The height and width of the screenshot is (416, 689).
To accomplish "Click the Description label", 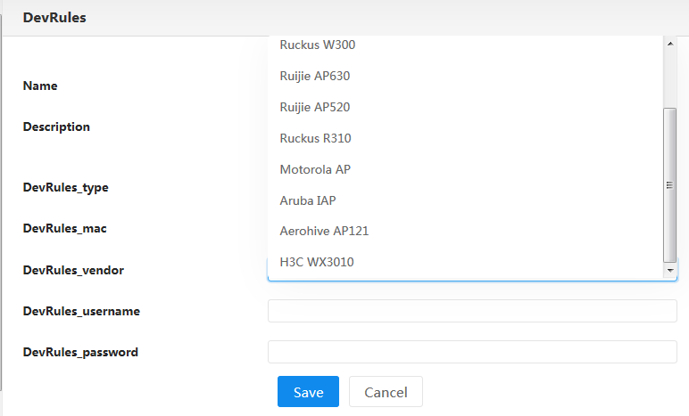I will coord(56,127).
